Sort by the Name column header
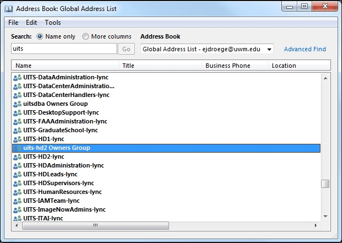 click(x=65, y=66)
